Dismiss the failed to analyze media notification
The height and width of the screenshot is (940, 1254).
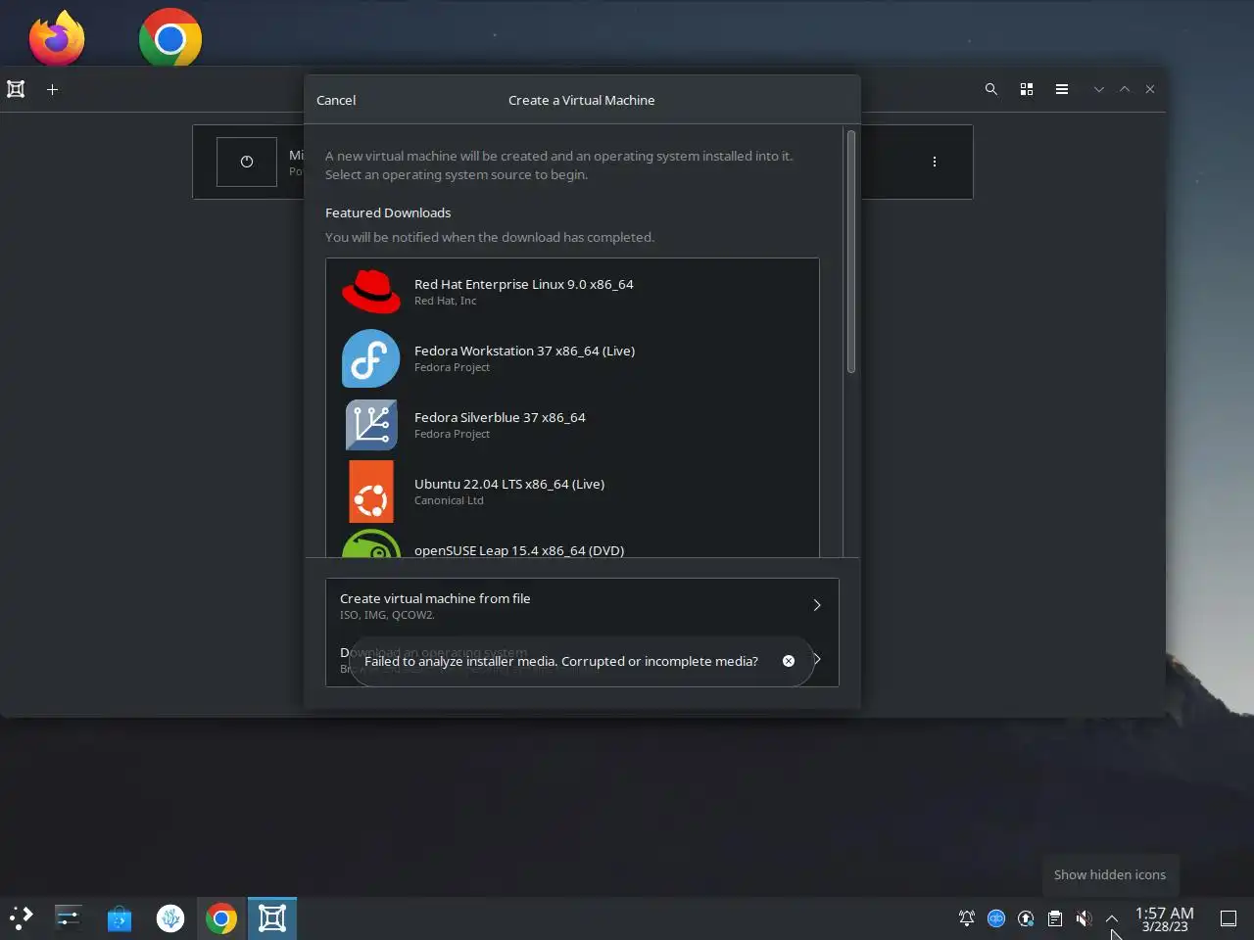click(789, 661)
